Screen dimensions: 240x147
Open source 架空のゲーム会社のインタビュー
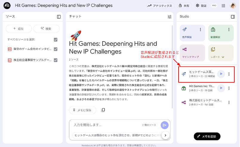point(33,49)
